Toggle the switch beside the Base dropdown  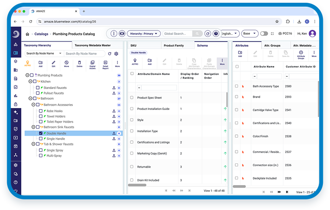(264, 34)
